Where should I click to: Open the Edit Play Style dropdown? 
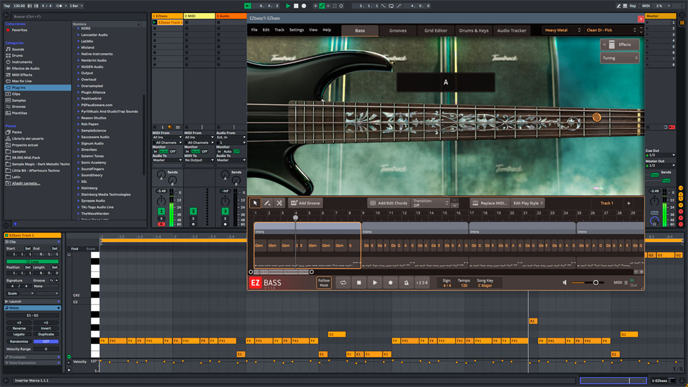(x=528, y=203)
